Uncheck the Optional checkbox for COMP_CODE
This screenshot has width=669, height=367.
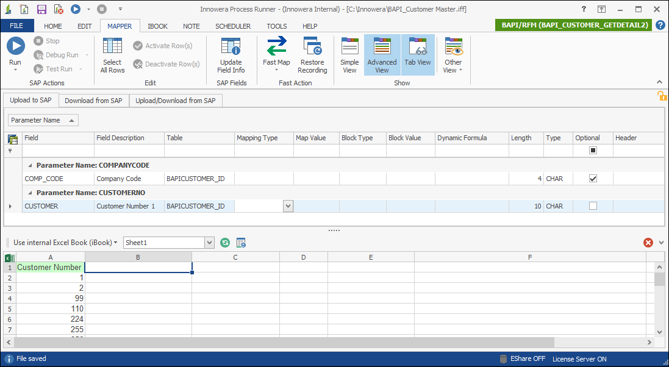coord(592,179)
